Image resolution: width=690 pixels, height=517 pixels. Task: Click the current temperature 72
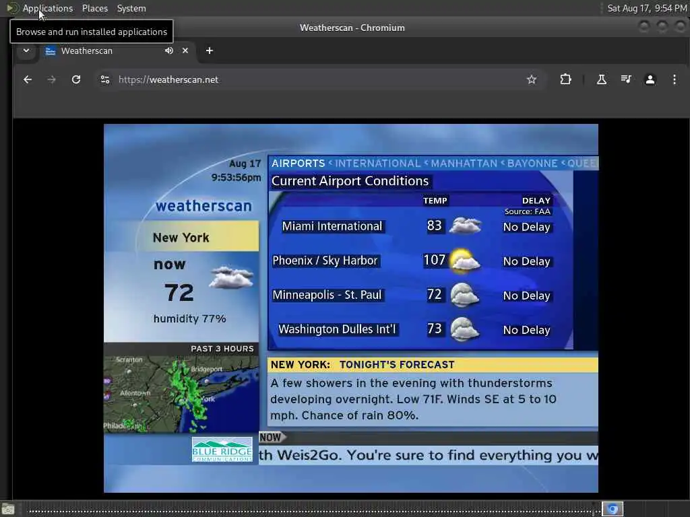click(x=179, y=292)
